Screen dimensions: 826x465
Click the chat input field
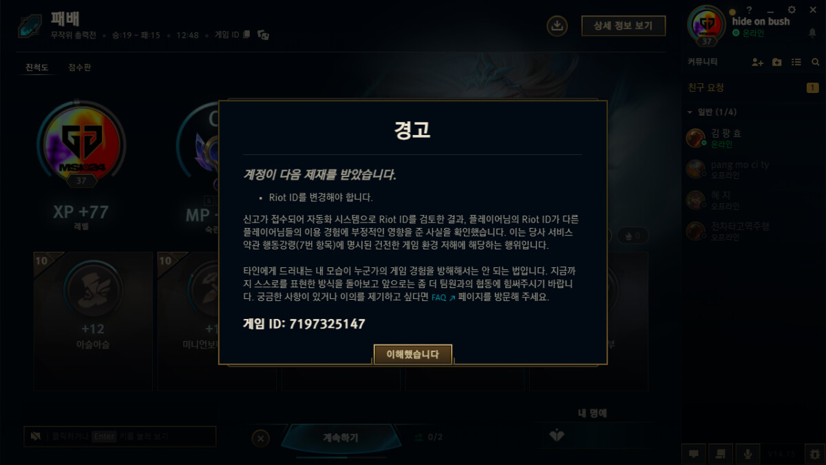pyautogui.click(x=120, y=437)
